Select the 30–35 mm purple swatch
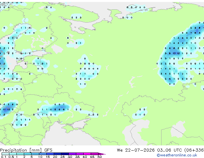 point(72,154)
